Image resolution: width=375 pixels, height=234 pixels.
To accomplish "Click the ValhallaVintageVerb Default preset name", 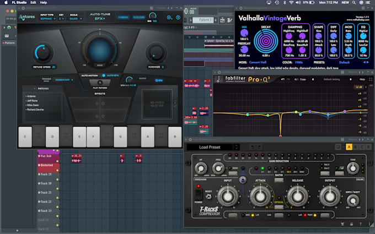I will (344, 62).
